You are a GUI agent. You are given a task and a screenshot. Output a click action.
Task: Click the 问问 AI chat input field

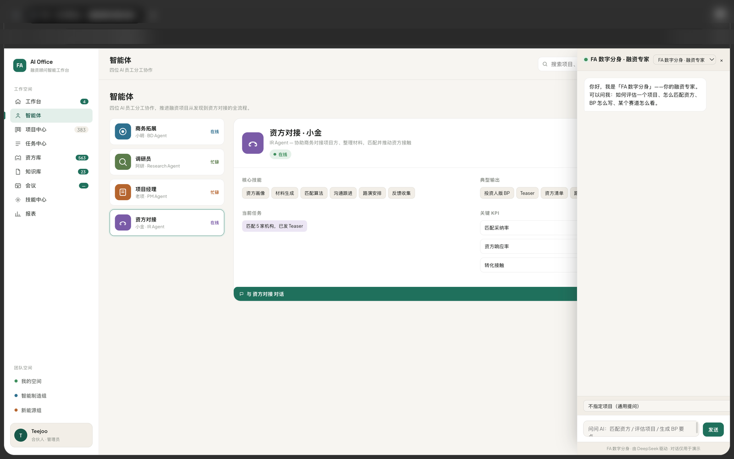641,429
